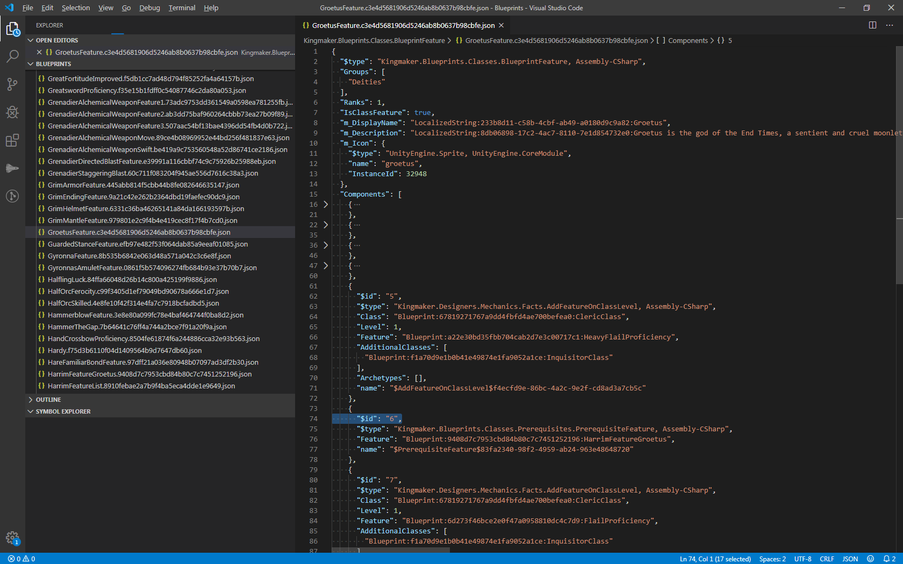
Task: Collapse the Symbol Explorer section
Action: pyautogui.click(x=160, y=411)
